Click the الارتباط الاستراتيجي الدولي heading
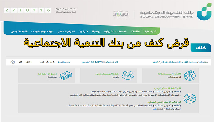This screenshot has width=214, height=122. click(x=164, y=102)
